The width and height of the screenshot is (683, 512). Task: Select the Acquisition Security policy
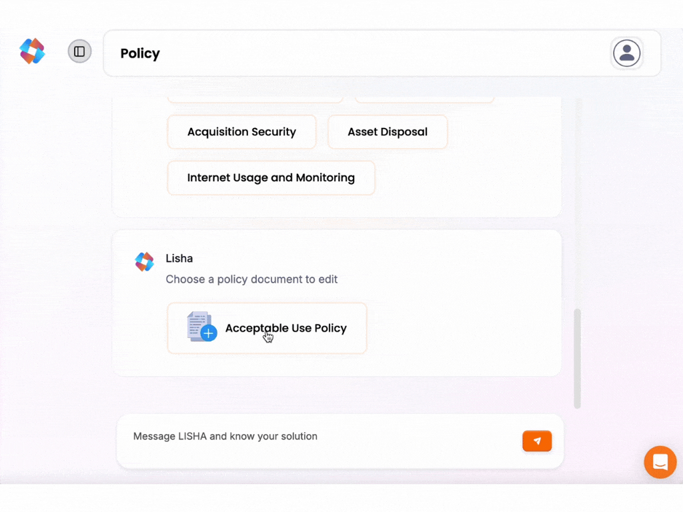(241, 132)
